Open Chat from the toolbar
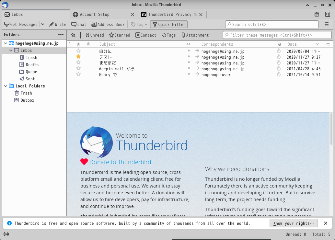Viewport: 335px width, 240px height. point(79,24)
